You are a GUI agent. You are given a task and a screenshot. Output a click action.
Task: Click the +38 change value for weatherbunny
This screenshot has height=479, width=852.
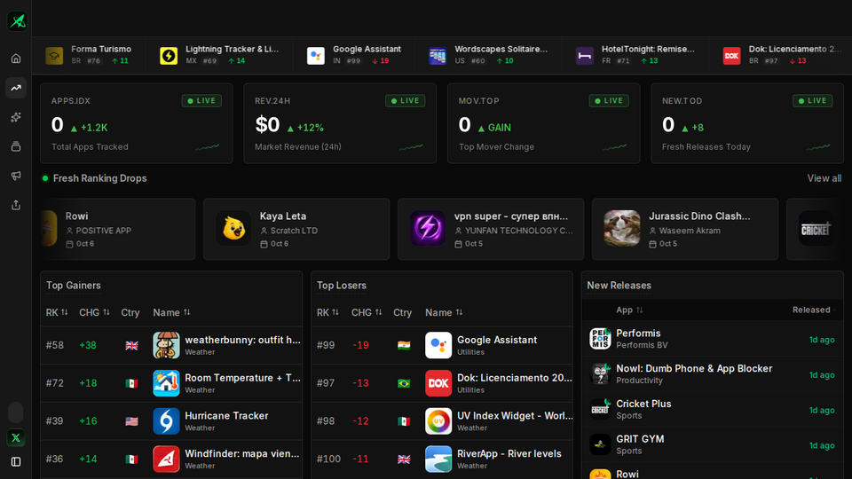tap(88, 345)
